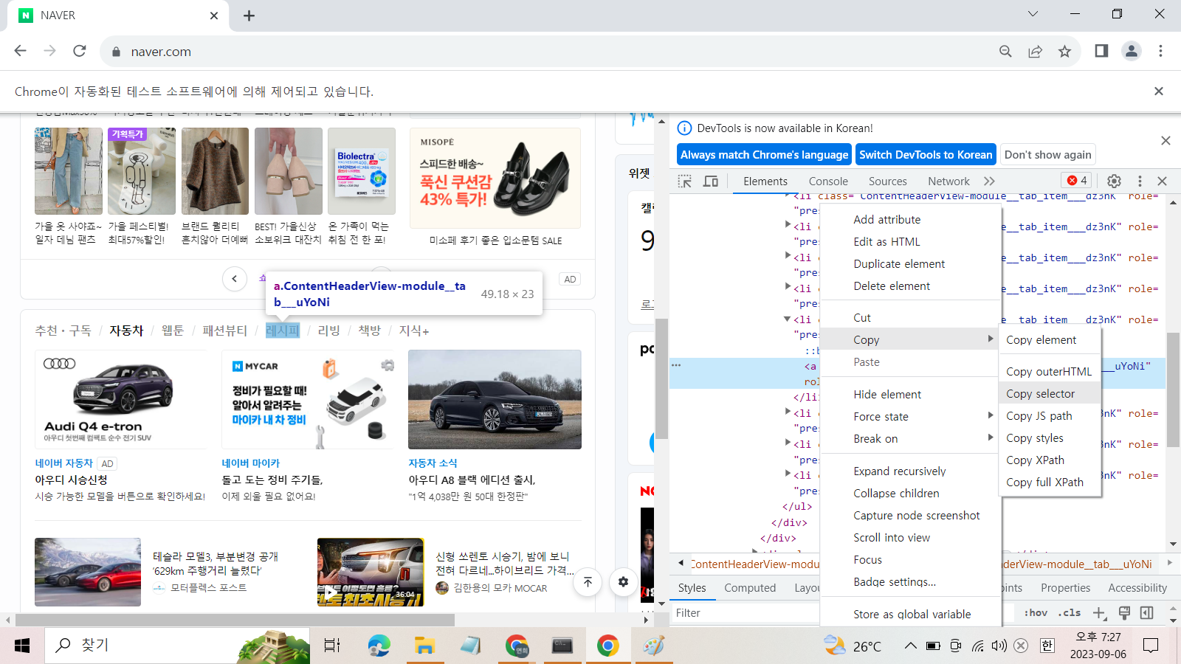Select Copy outerHTML
The image size is (1181, 664).
coord(1048,372)
